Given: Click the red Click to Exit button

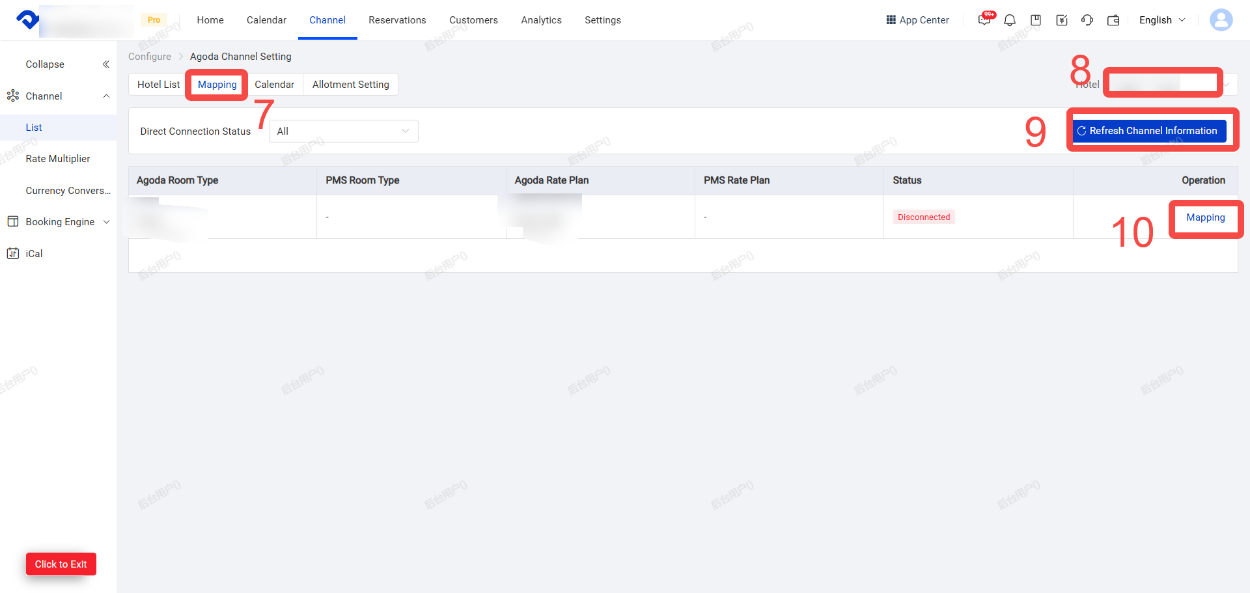Looking at the screenshot, I should click(x=61, y=564).
